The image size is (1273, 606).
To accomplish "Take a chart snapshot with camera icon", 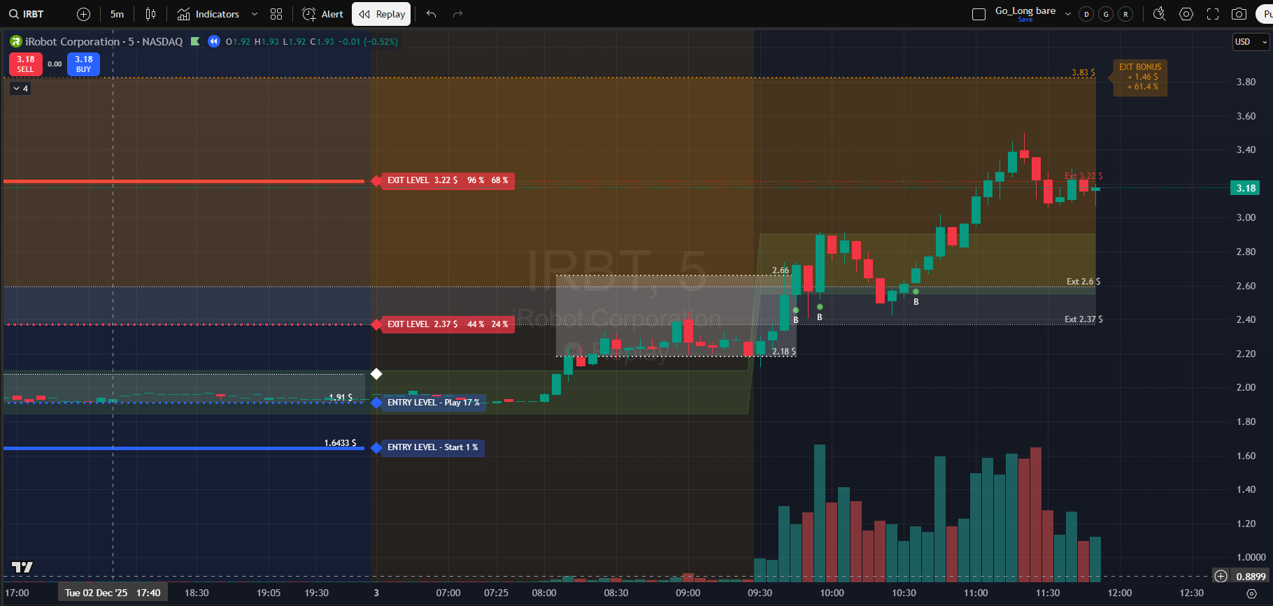I will tap(1239, 14).
